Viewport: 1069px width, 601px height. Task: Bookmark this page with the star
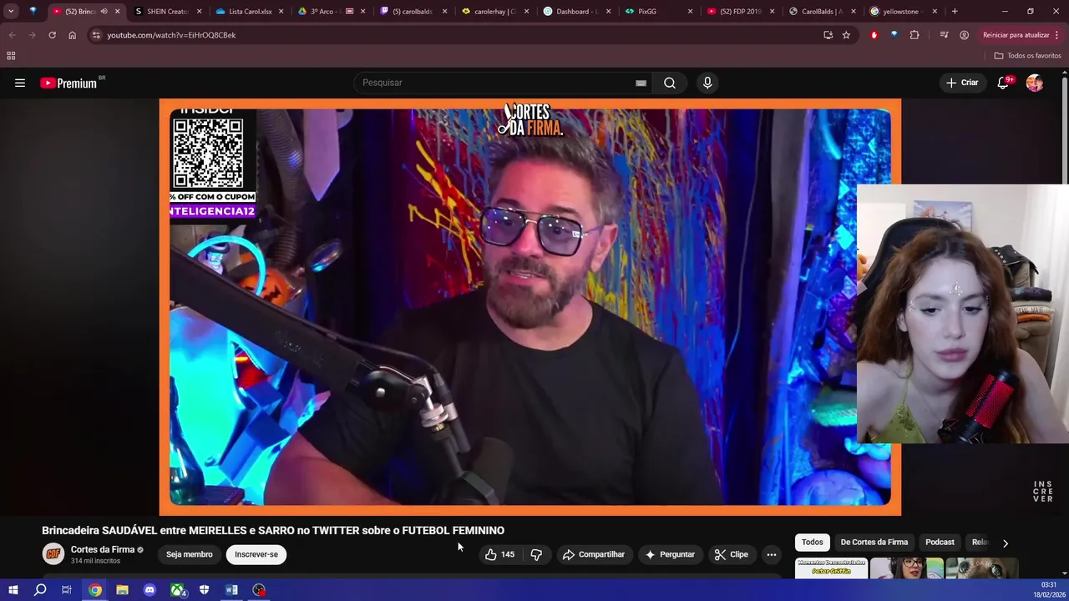tap(846, 35)
